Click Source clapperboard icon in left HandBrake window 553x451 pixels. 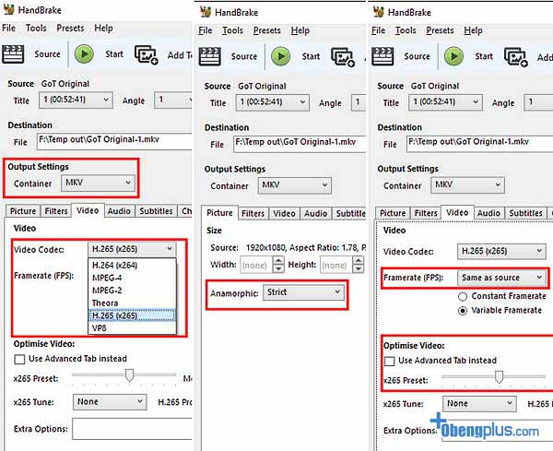13,54
